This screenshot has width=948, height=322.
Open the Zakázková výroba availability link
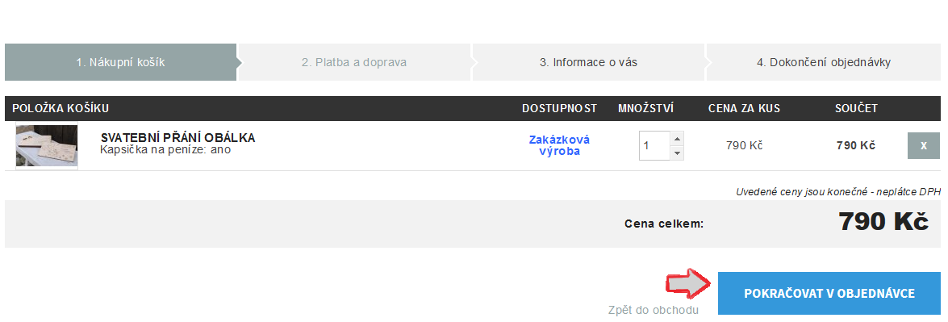pos(559,146)
